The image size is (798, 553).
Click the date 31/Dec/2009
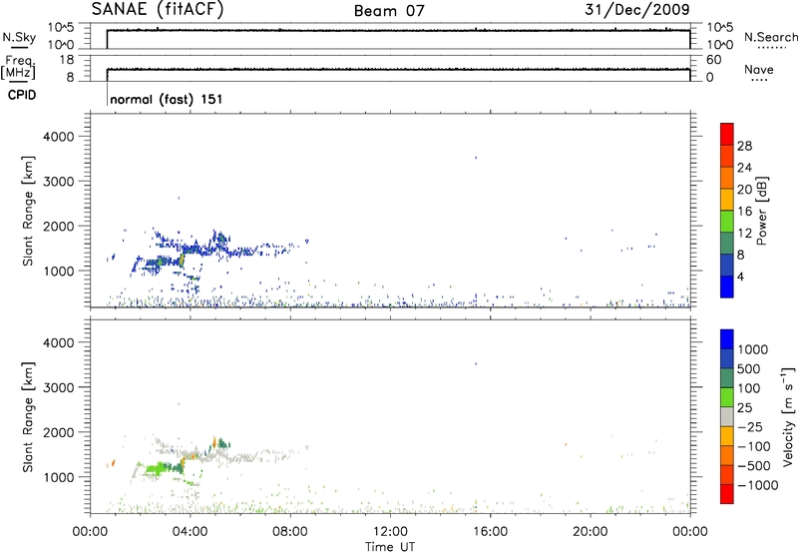[637, 10]
